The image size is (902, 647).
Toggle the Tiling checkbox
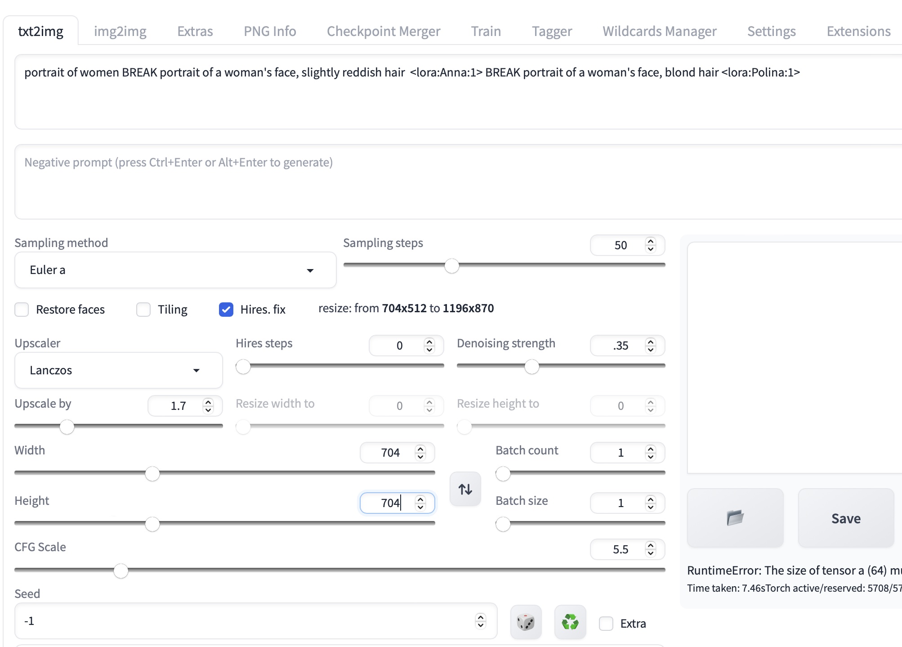pos(143,310)
